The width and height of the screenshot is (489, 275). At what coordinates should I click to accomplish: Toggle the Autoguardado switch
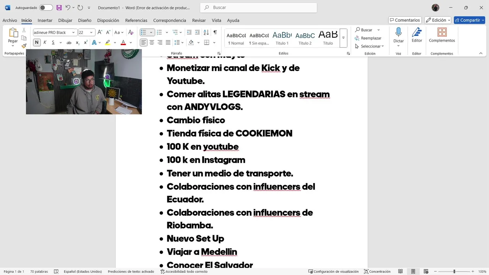tap(46, 8)
